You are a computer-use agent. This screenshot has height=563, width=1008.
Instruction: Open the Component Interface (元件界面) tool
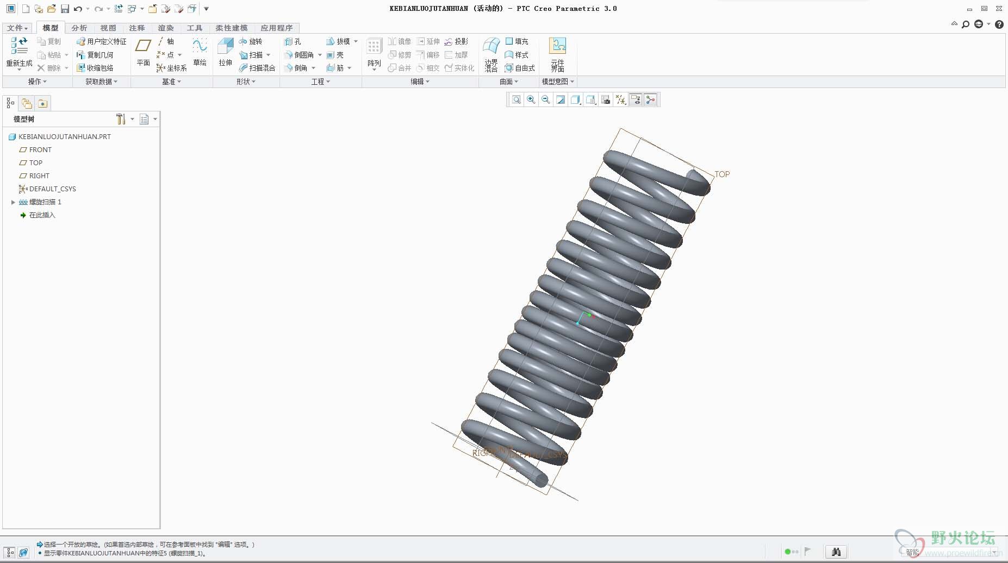click(557, 54)
